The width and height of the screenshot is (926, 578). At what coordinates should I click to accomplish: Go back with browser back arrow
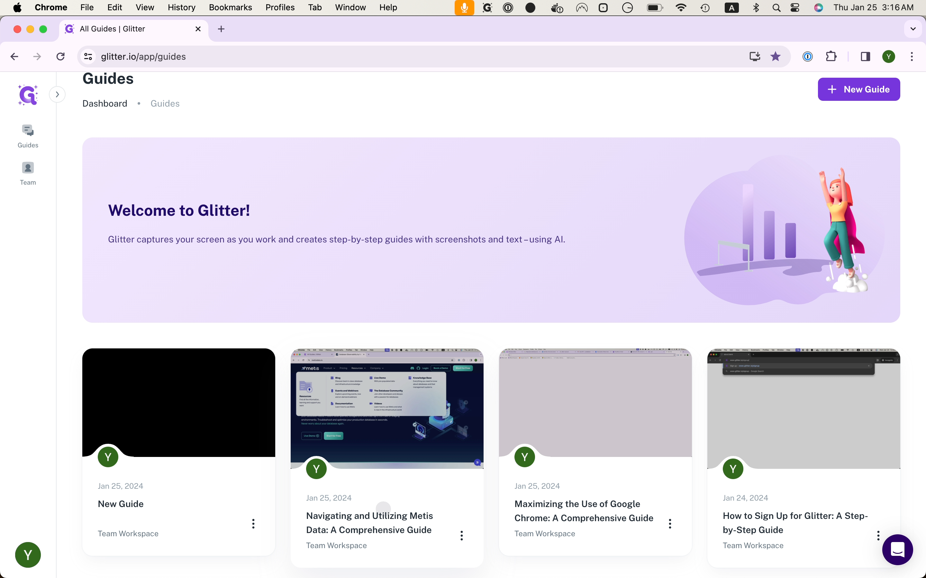tap(14, 57)
